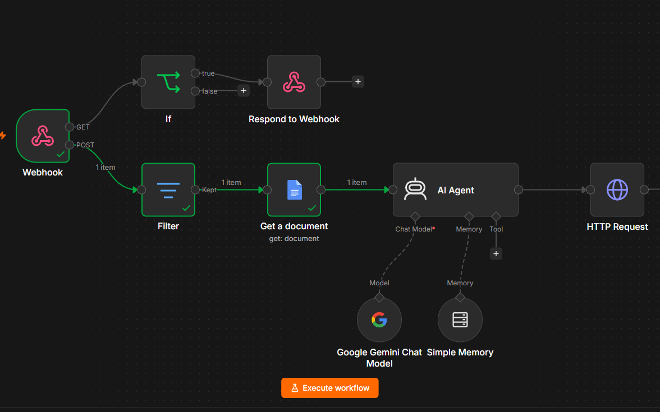Select the Webhook trigger node
The width and height of the screenshot is (660, 412).
pos(43,136)
